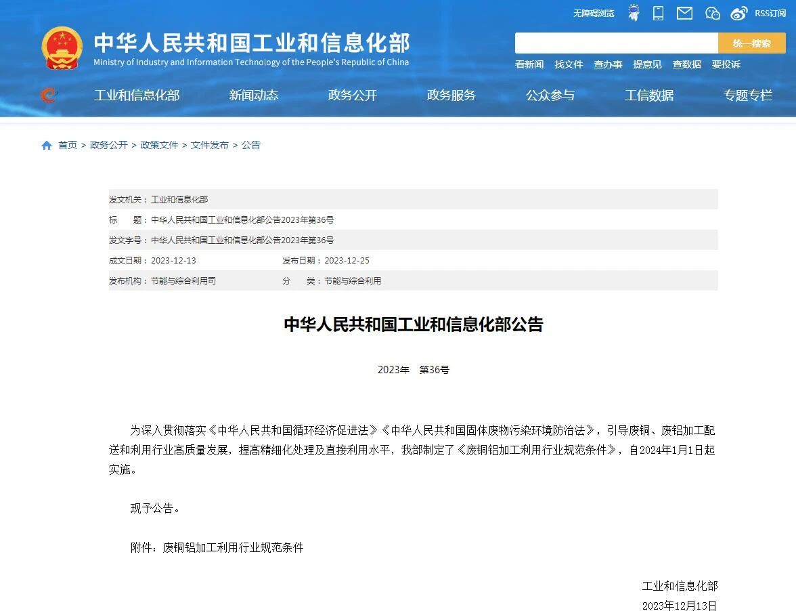This screenshot has width=796, height=611.
Task: Click the 无障碍浏览 accessibility link
Action: [x=594, y=14]
